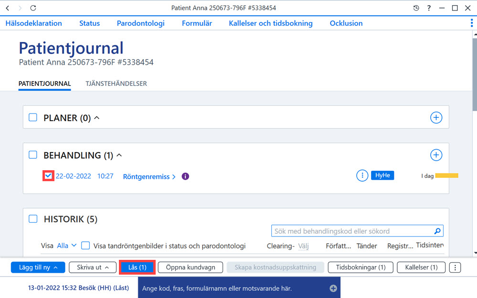Open the Parodontologi menu item
The height and width of the screenshot is (298, 477).
point(140,23)
